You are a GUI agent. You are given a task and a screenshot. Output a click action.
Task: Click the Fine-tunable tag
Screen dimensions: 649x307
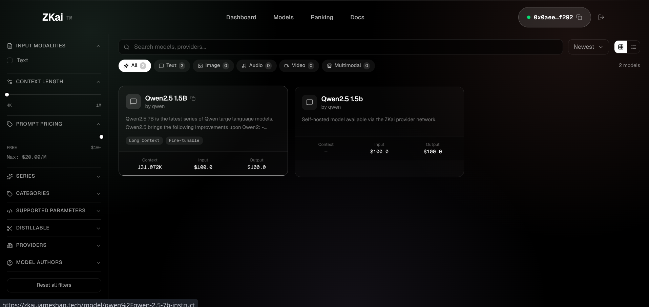pyautogui.click(x=184, y=140)
